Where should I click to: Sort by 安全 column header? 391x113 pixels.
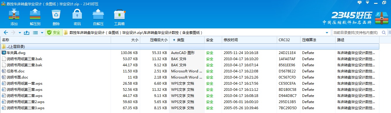[x=213, y=40]
